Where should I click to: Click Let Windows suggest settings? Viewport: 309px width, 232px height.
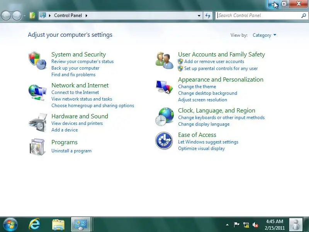coord(208,142)
